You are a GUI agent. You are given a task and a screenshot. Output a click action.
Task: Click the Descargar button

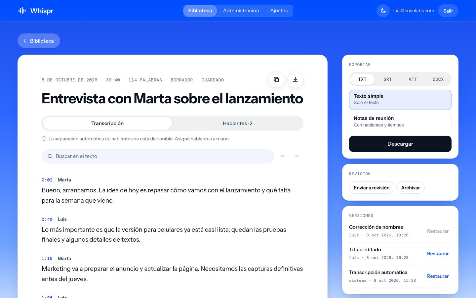[x=400, y=144]
